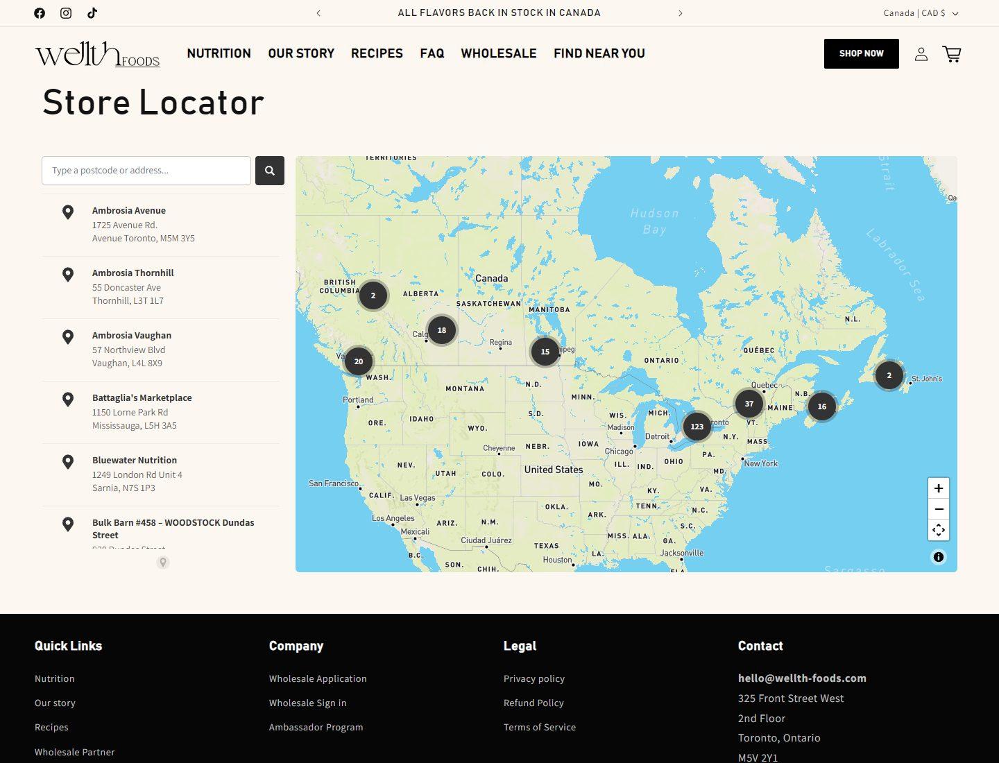Select the Ambrosia Vaughan store name
This screenshot has height=763, width=999.
pos(132,336)
